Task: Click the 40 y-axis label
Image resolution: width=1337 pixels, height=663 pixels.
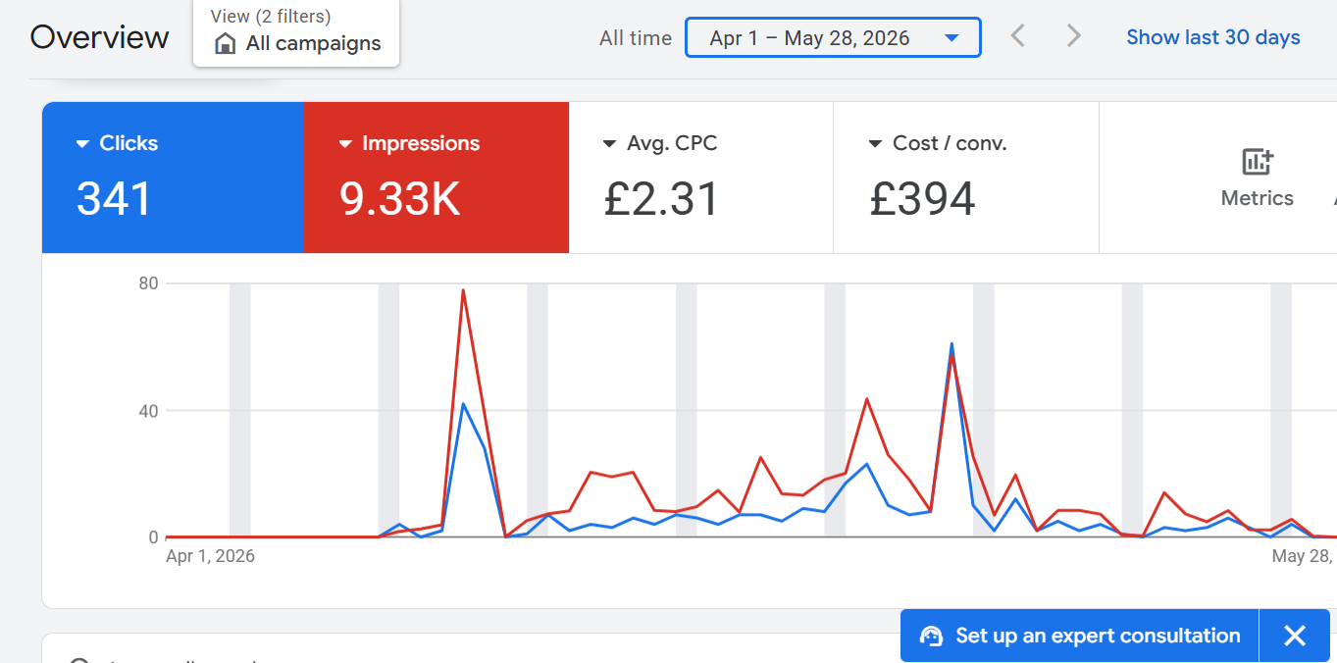Action: (x=148, y=411)
